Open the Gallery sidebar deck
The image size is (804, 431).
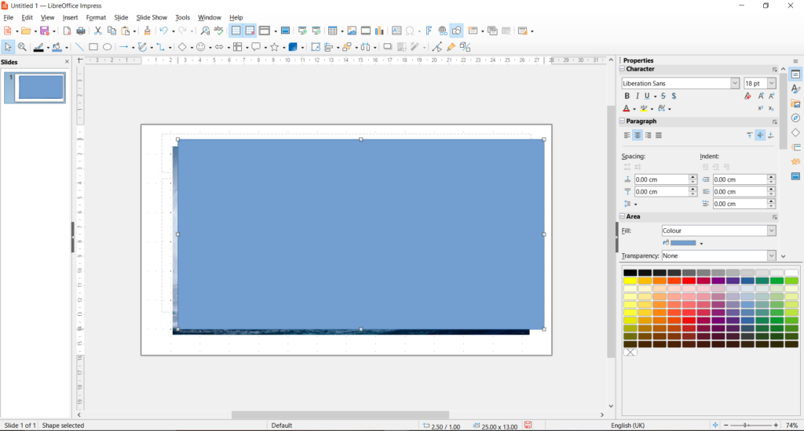pos(795,103)
